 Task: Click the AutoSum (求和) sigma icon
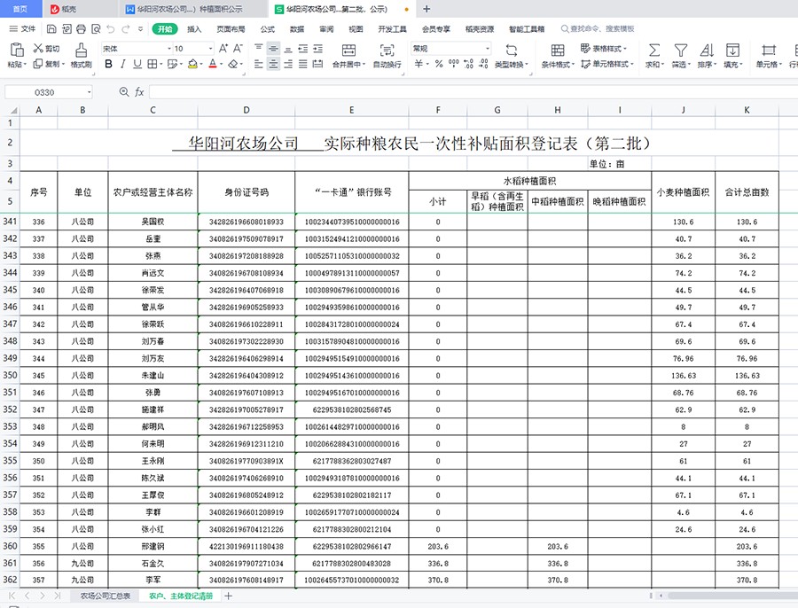[x=653, y=50]
